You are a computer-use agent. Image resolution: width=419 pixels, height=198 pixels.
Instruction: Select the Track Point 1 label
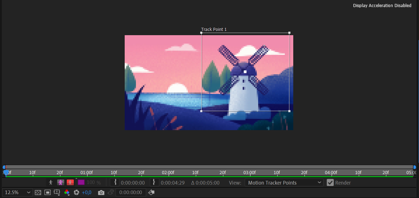(x=214, y=30)
